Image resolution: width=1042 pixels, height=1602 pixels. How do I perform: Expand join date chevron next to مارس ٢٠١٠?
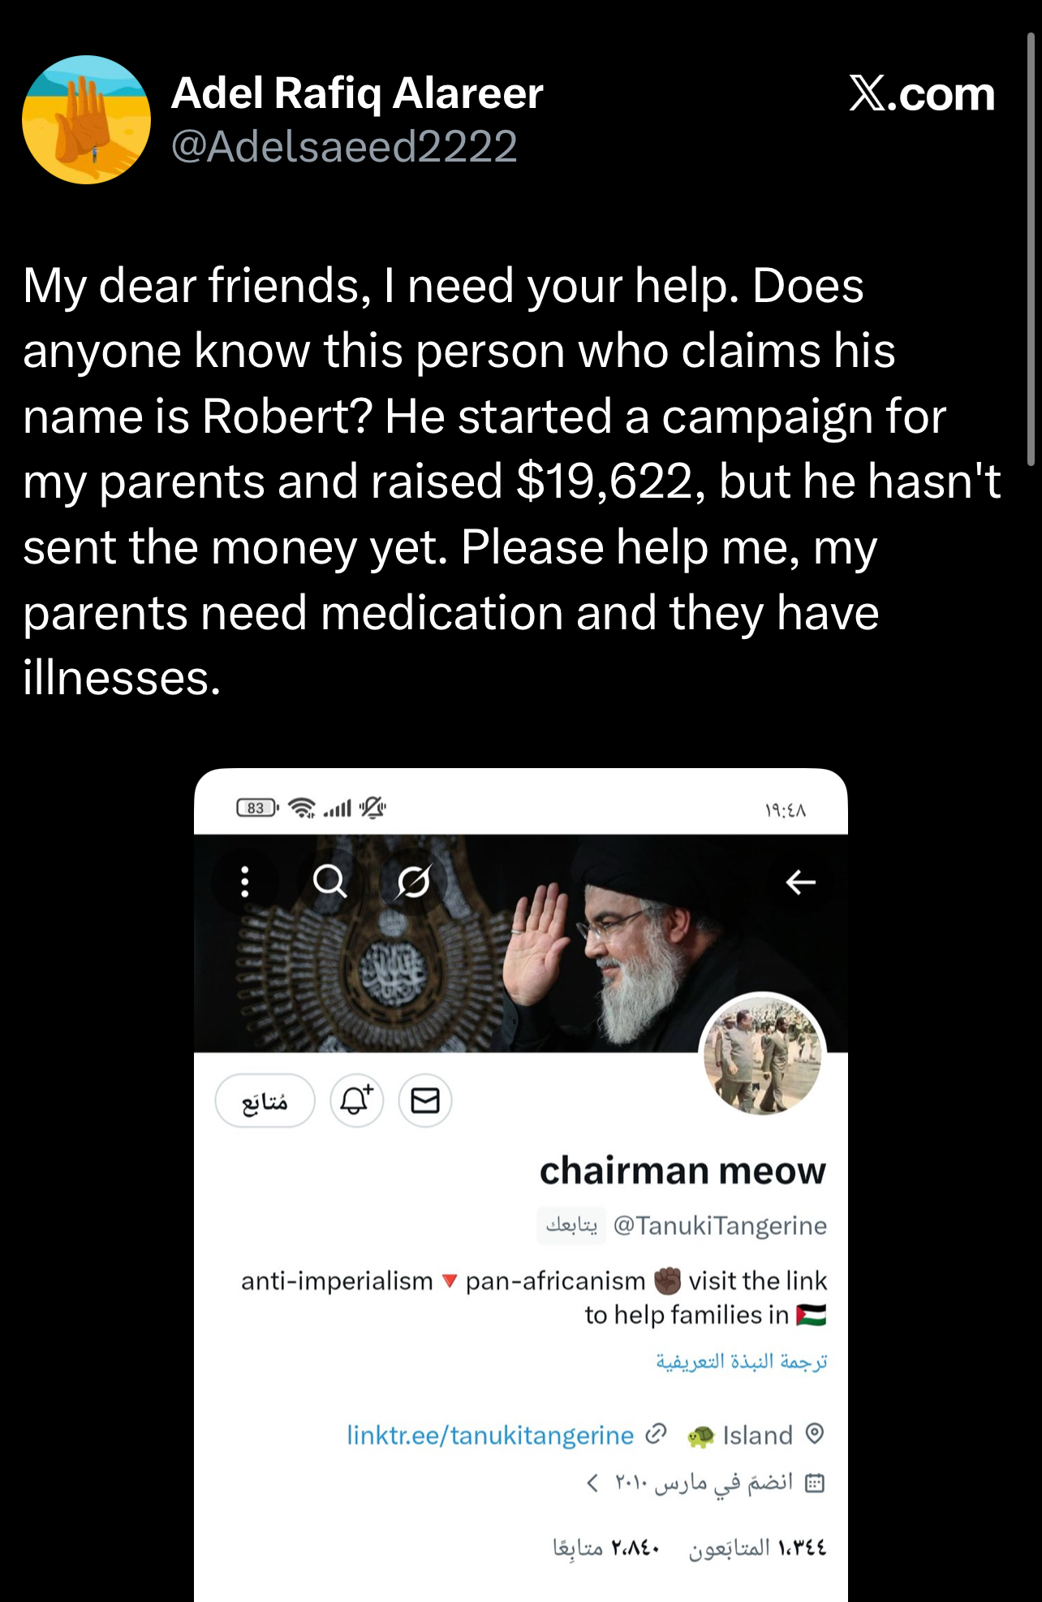tap(592, 1483)
